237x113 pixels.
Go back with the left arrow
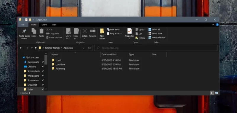pyautogui.click(x=21, y=48)
